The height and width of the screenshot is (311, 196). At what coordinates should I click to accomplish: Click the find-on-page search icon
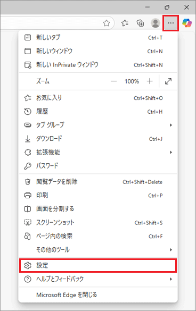28,236
